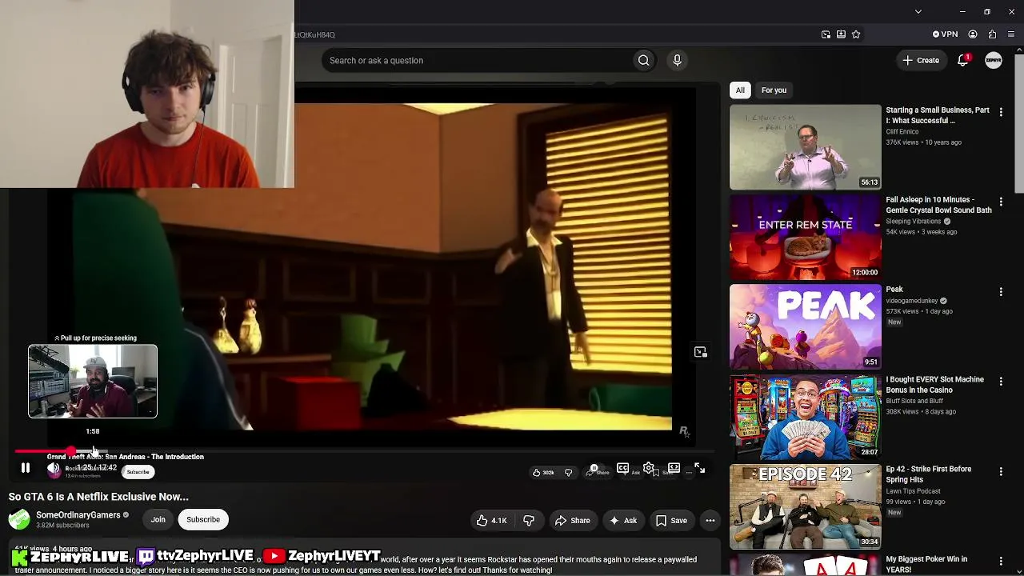The width and height of the screenshot is (1024, 576).
Task: Open the browser profile icon
Action: [973, 34]
